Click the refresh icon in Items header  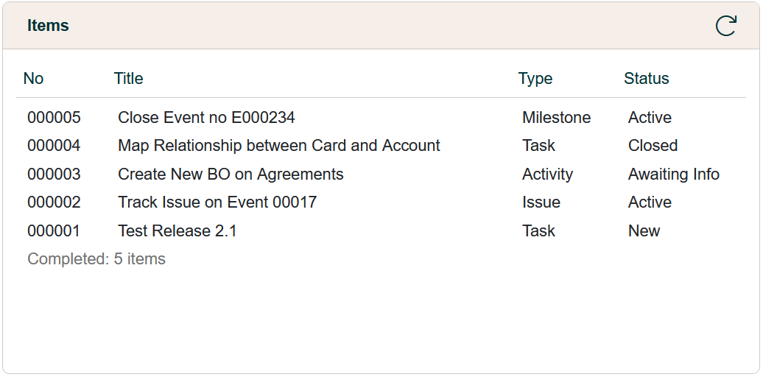(x=725, y=26)
